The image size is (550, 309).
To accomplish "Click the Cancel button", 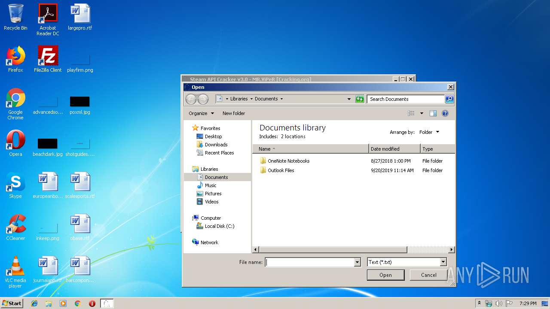I will click(428, 275).
